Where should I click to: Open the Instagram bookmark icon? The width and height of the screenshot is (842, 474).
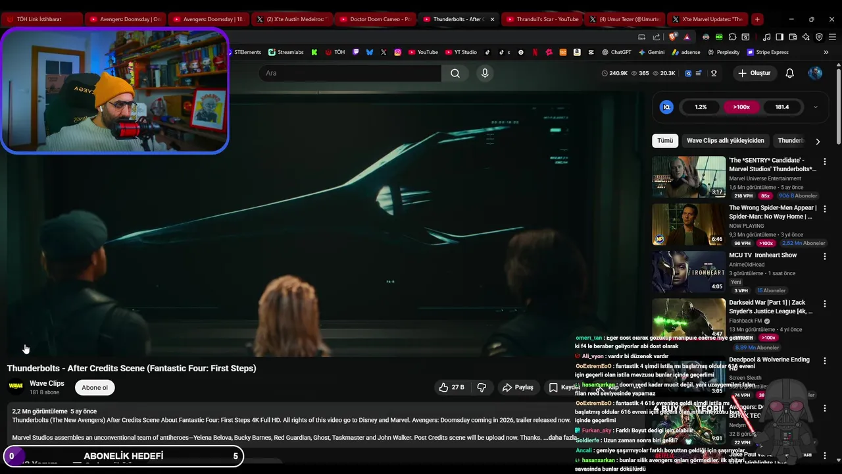click(x=397, y=52)
